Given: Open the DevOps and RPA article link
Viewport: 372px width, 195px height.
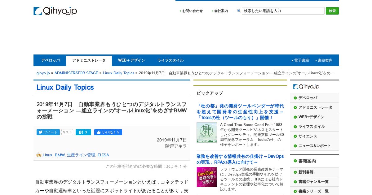Looking at the screenshot, I should pos(240,159).
